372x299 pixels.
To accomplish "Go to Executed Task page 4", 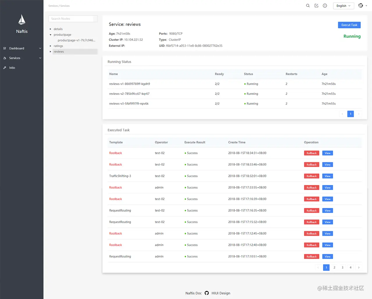I will click(x=350, y=267).
